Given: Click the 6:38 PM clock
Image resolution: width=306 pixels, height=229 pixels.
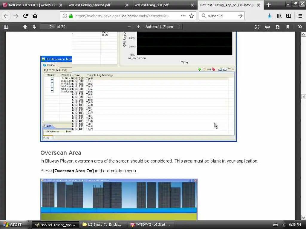Looking at the screenshot, I should click(295, 225).
